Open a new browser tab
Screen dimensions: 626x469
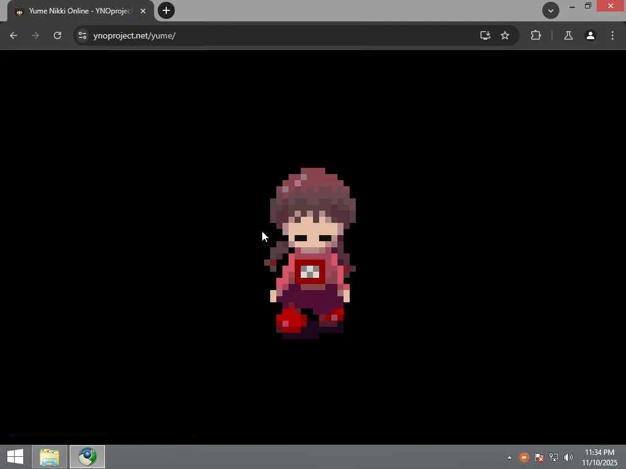coord(166,10)
